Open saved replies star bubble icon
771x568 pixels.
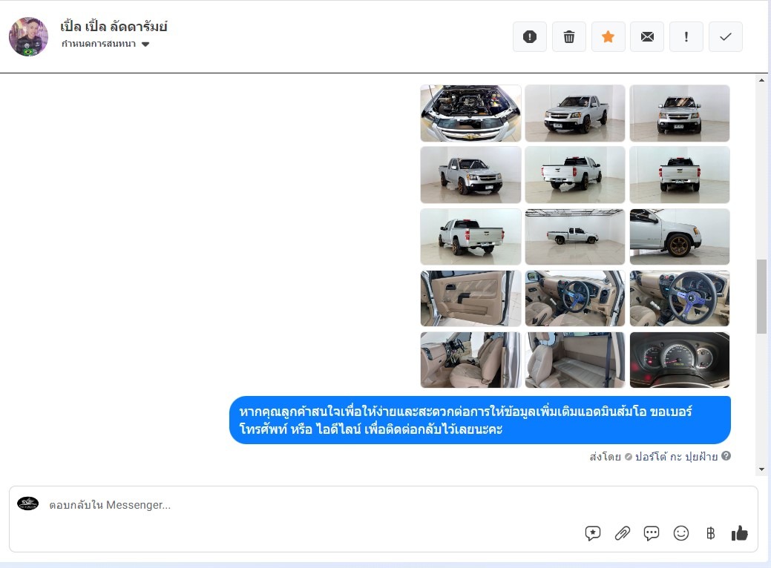[x=593, y=533]
